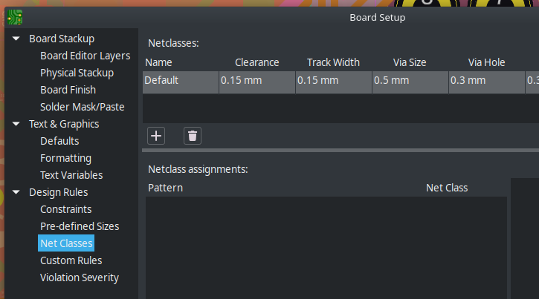Collapse the Design Rules tree section
This screenshot has width=539, height=299.
[x=16, y=192]
